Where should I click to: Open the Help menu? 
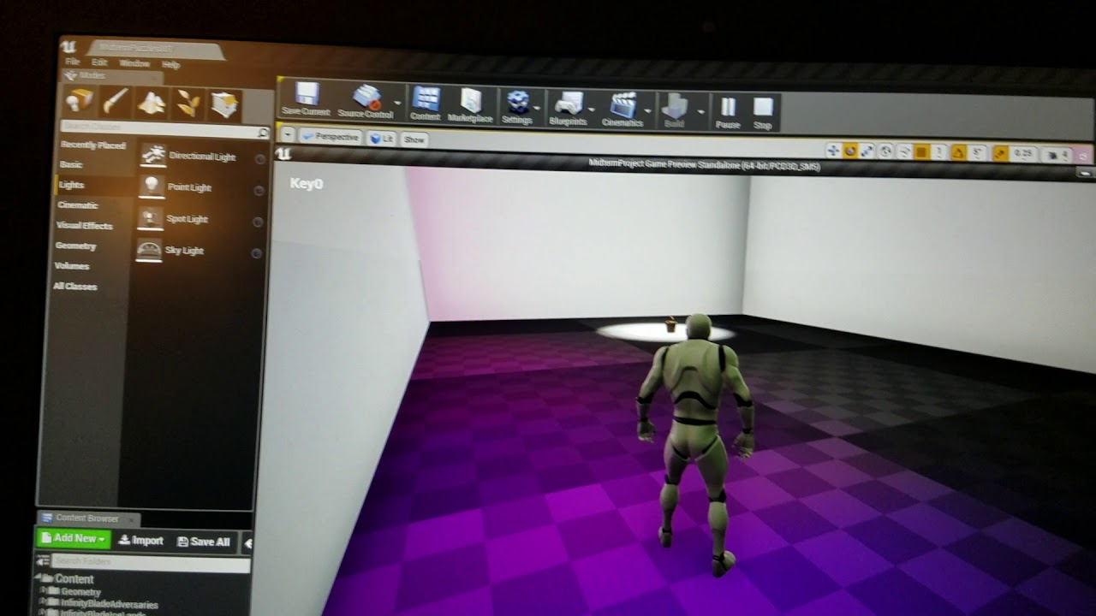click(x=170, y=64)
